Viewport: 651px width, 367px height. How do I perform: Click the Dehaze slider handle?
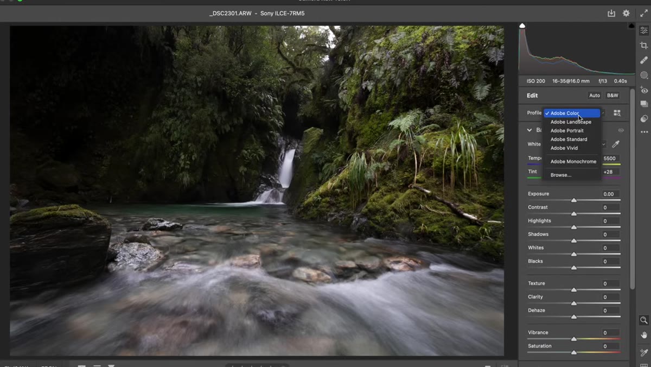click(574, 317)
